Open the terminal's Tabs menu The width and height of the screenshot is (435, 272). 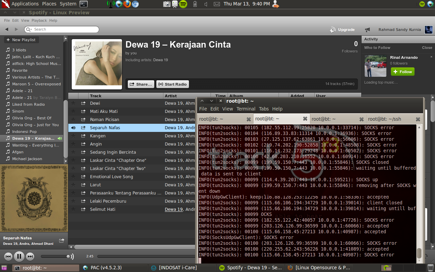pyautogui.click(x=264, y=109)
